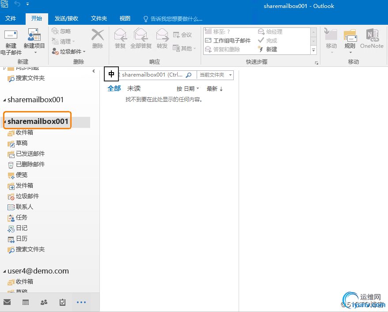The height and width of the screenshot is (312, 388).
Task: Open quick steps dialog launcher
Action: tap(316, 63)
